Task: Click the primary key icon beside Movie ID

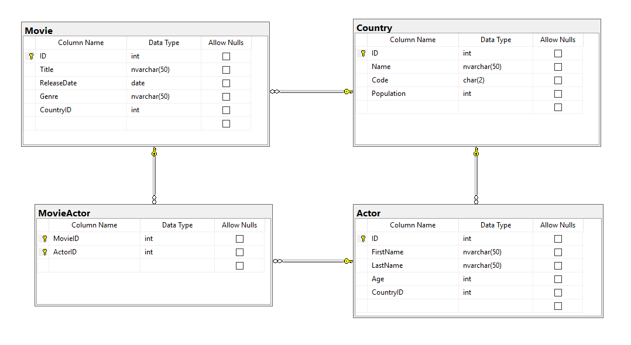Action: pos(31,57)
